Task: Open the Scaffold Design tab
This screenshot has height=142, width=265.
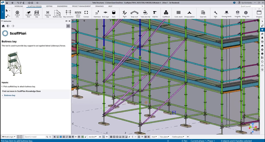Action: click(35, 6)
